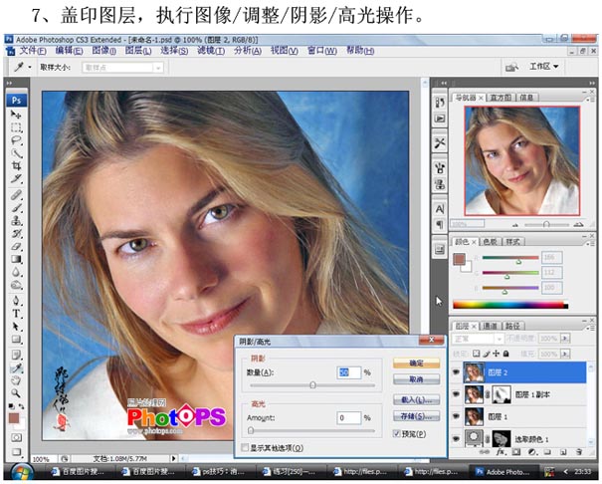Image resolution: width=602 pixels, height=484 pixels.
Task: Click the Eyedropper tool icon in options bar
Action: (19, 67)
